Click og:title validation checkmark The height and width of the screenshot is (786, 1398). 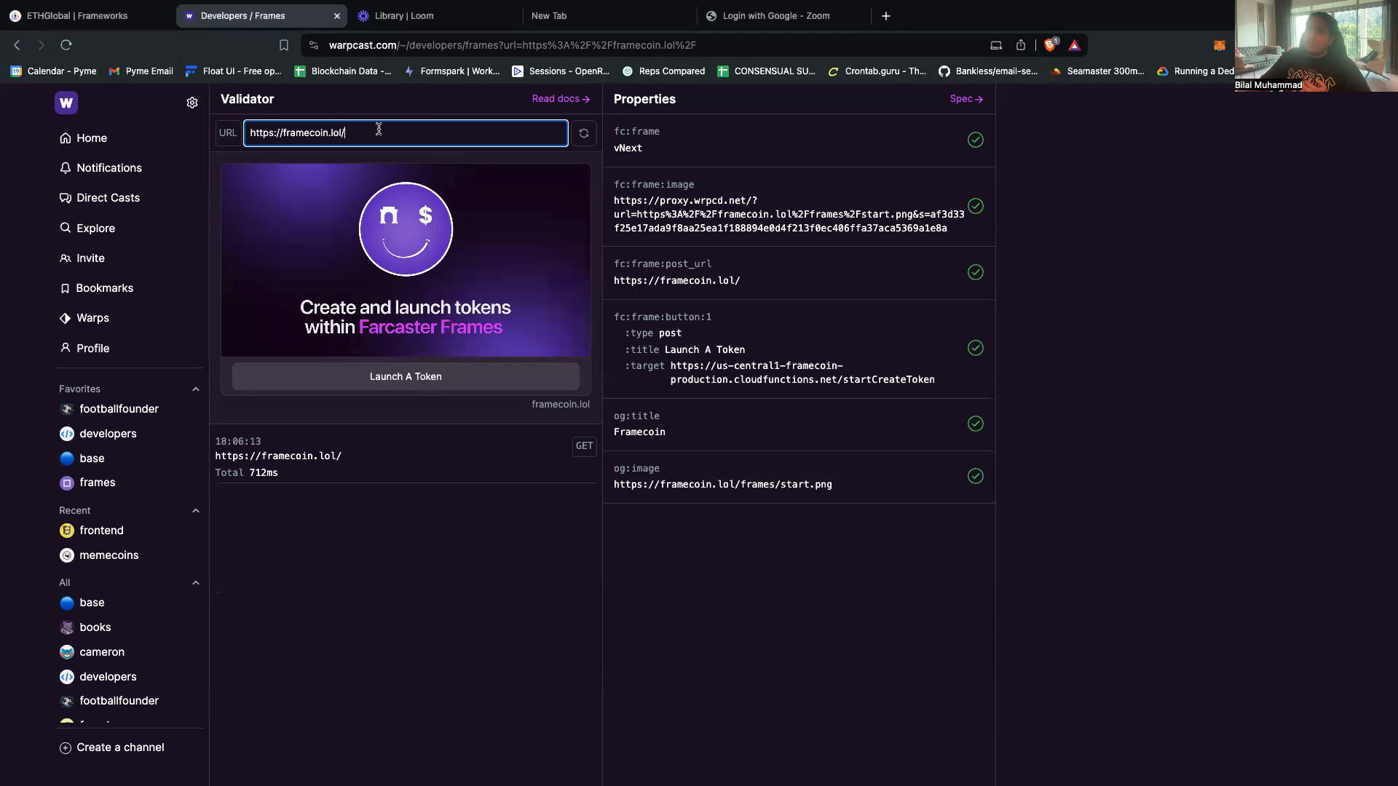click(x=976, y=424)
